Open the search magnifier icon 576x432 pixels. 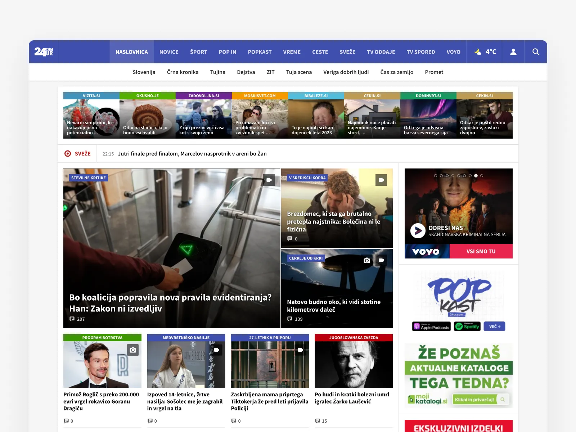point(536,52)
